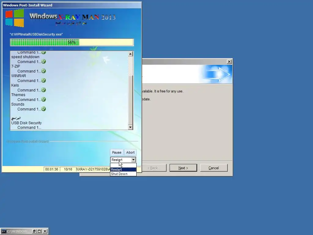Click the Themes command check mark icon
Viewport: 313px width, 235px height.
[43, 99]
